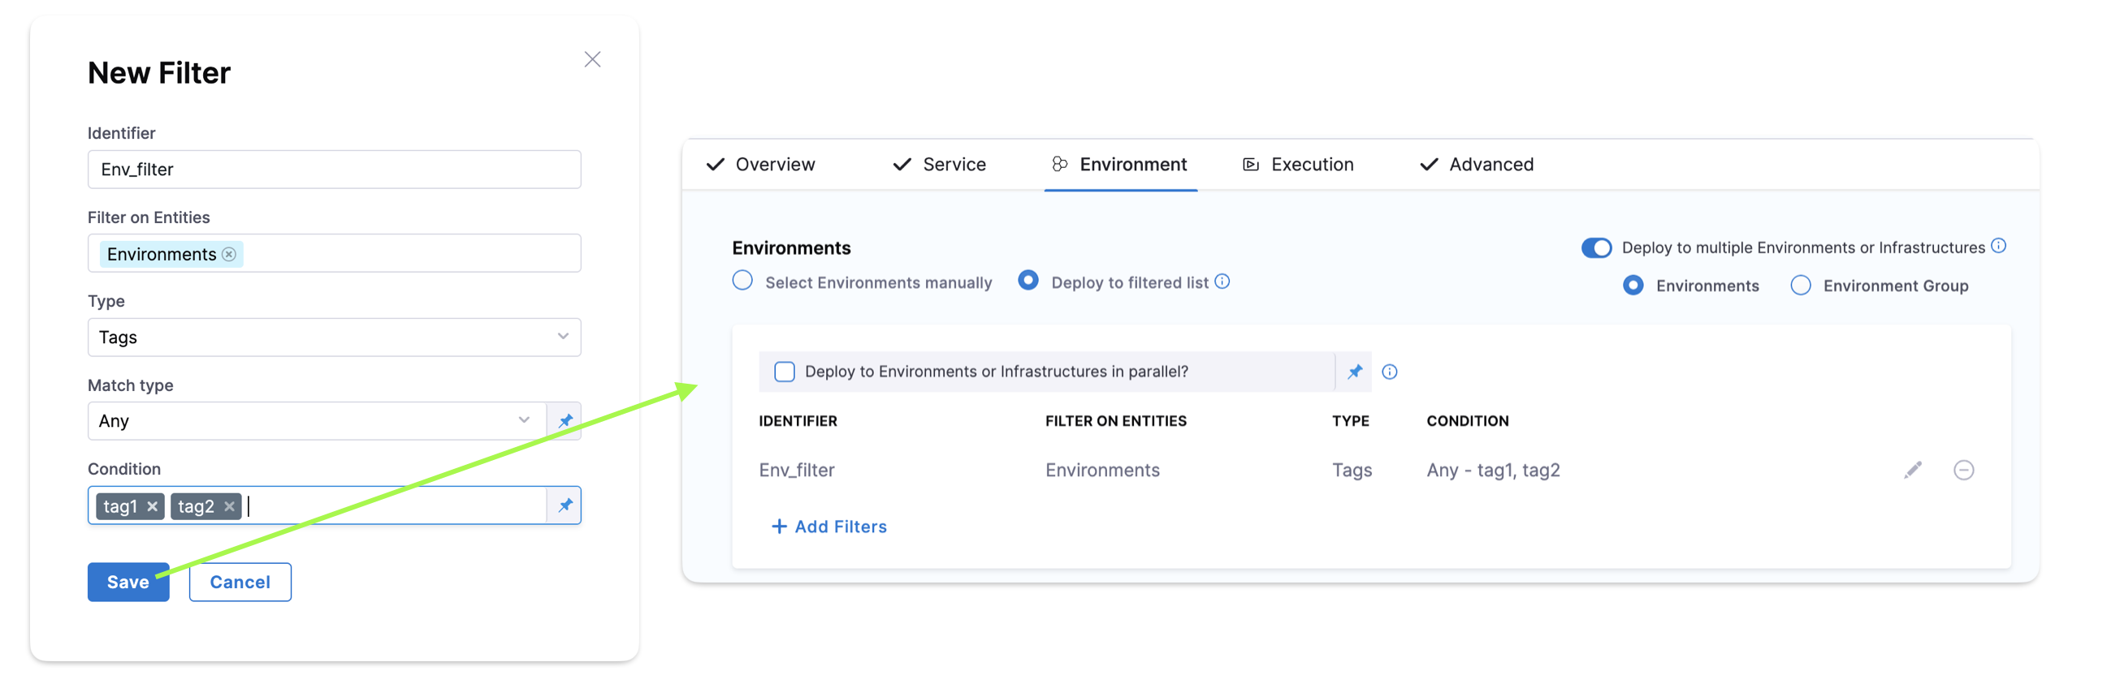The width and height of the screenshot is (2107, 688).
Task: Click the pin icon beside Match type
Action: click(x=565, y=421)
